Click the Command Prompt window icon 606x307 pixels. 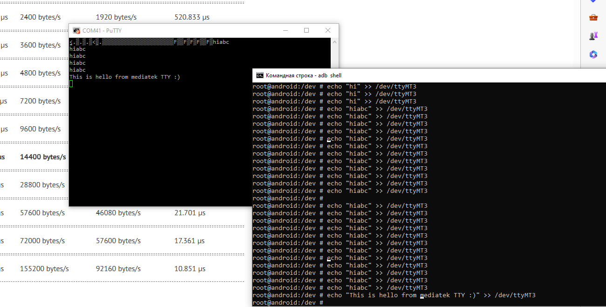[260, 75]
